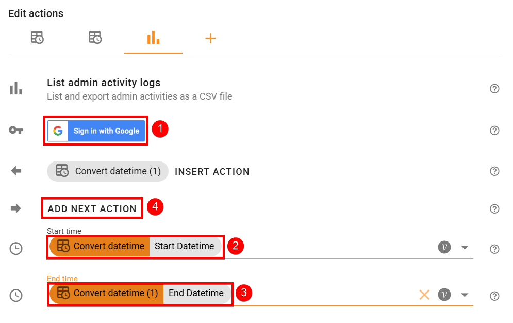Switch to the first Convert datetime tab
Viewport: 513px width, 323px height.
(37, 37)
